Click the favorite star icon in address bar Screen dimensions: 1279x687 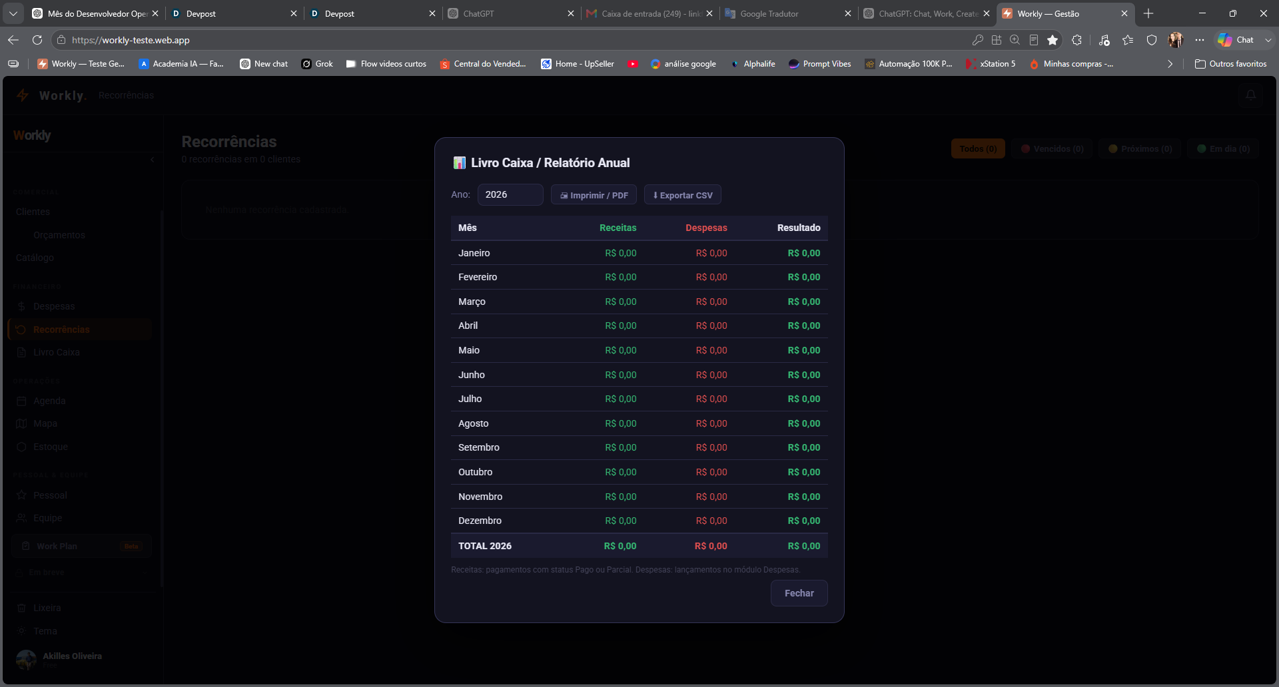tap(1053, 40)
